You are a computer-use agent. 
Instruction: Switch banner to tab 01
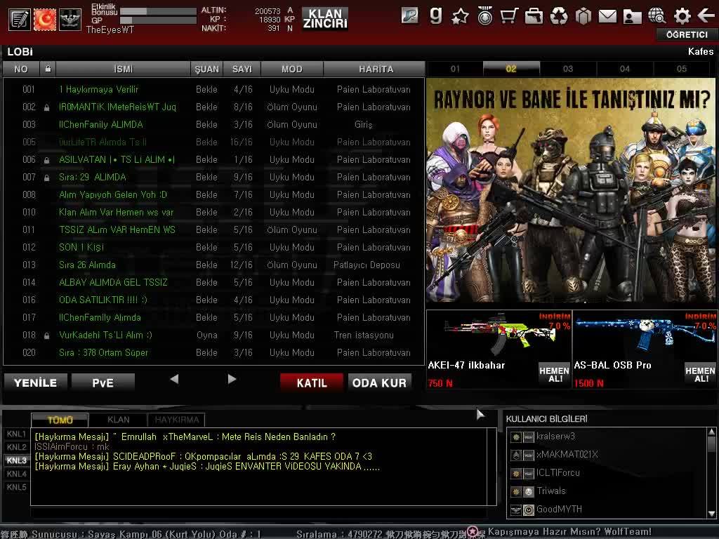point(455,69)
